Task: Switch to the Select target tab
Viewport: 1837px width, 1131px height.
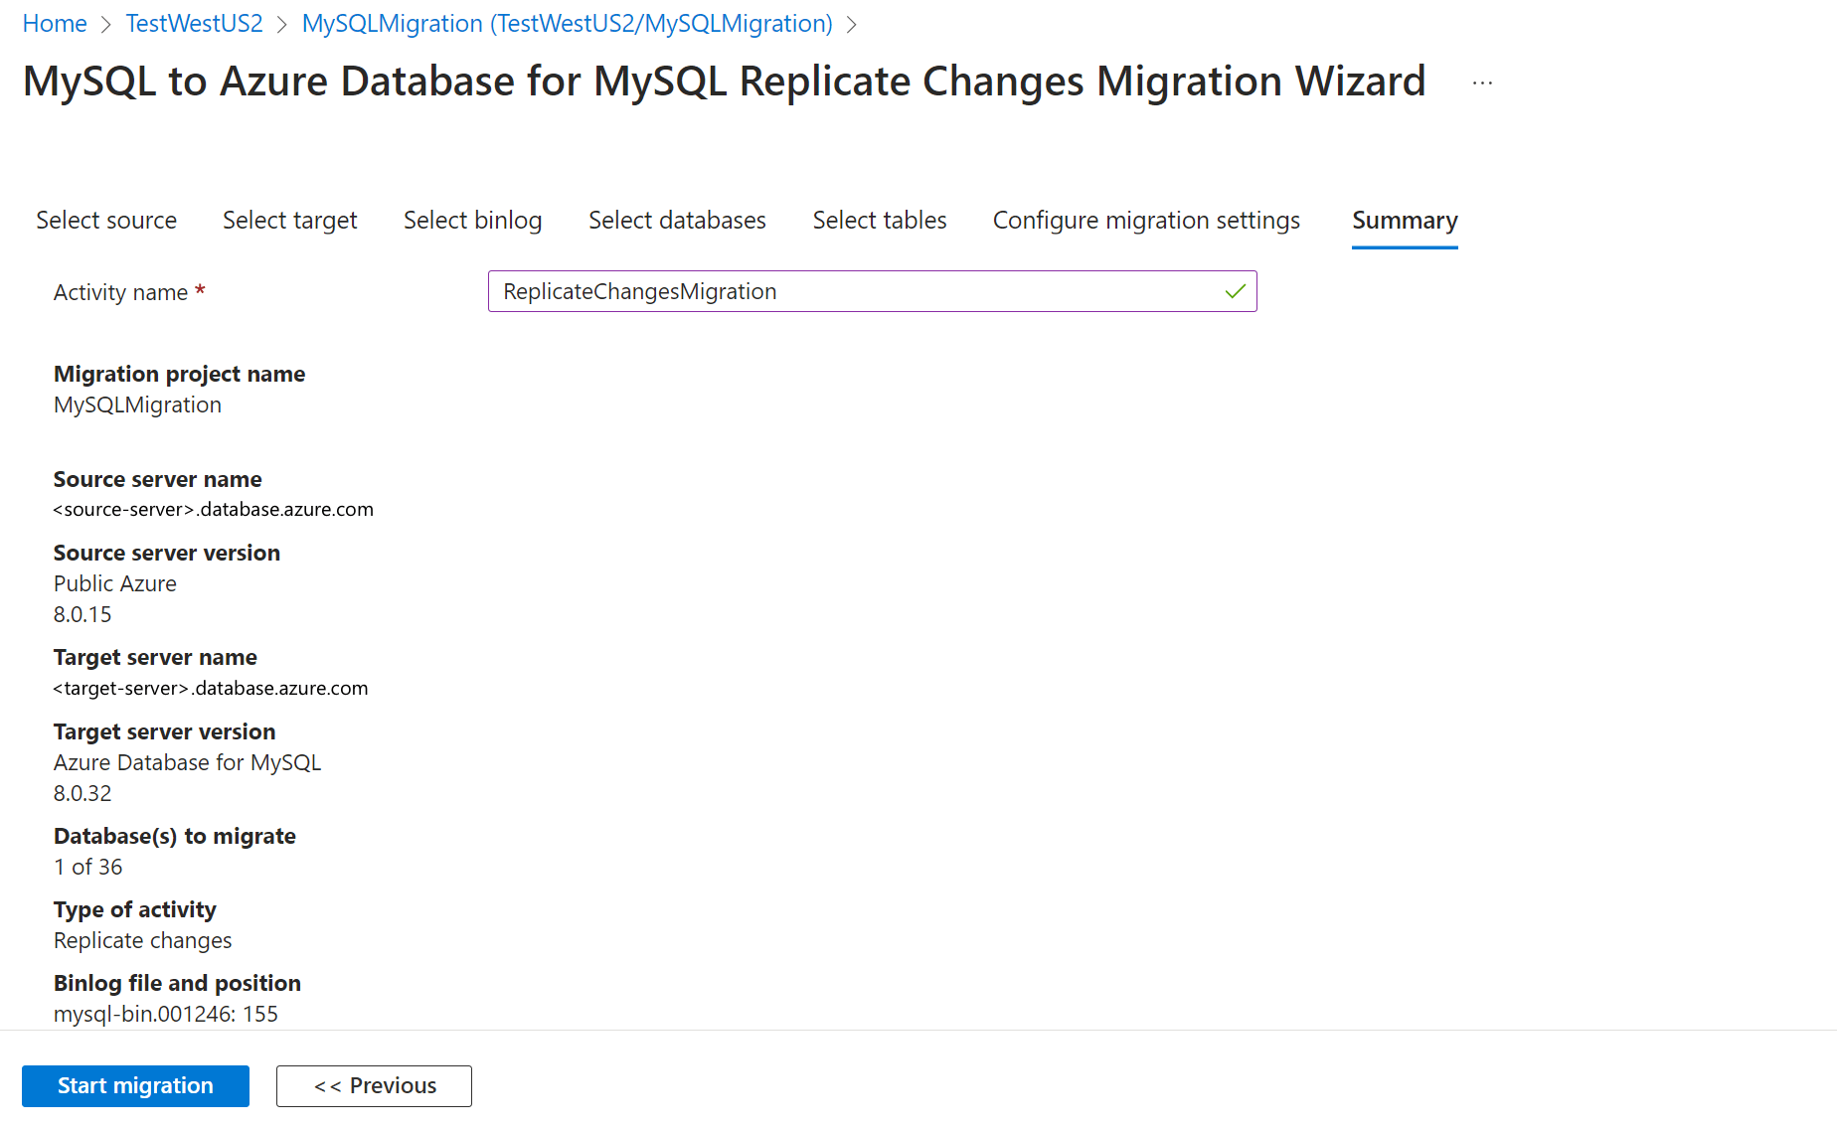Action: coord(289,221)
